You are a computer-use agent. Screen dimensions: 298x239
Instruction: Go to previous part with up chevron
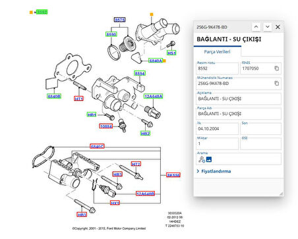256,27
